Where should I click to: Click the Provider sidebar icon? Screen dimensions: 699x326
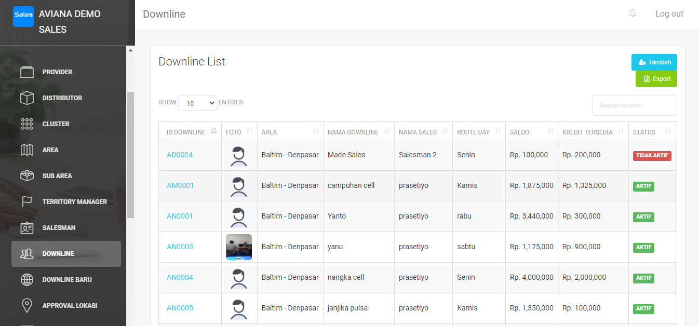27,72
